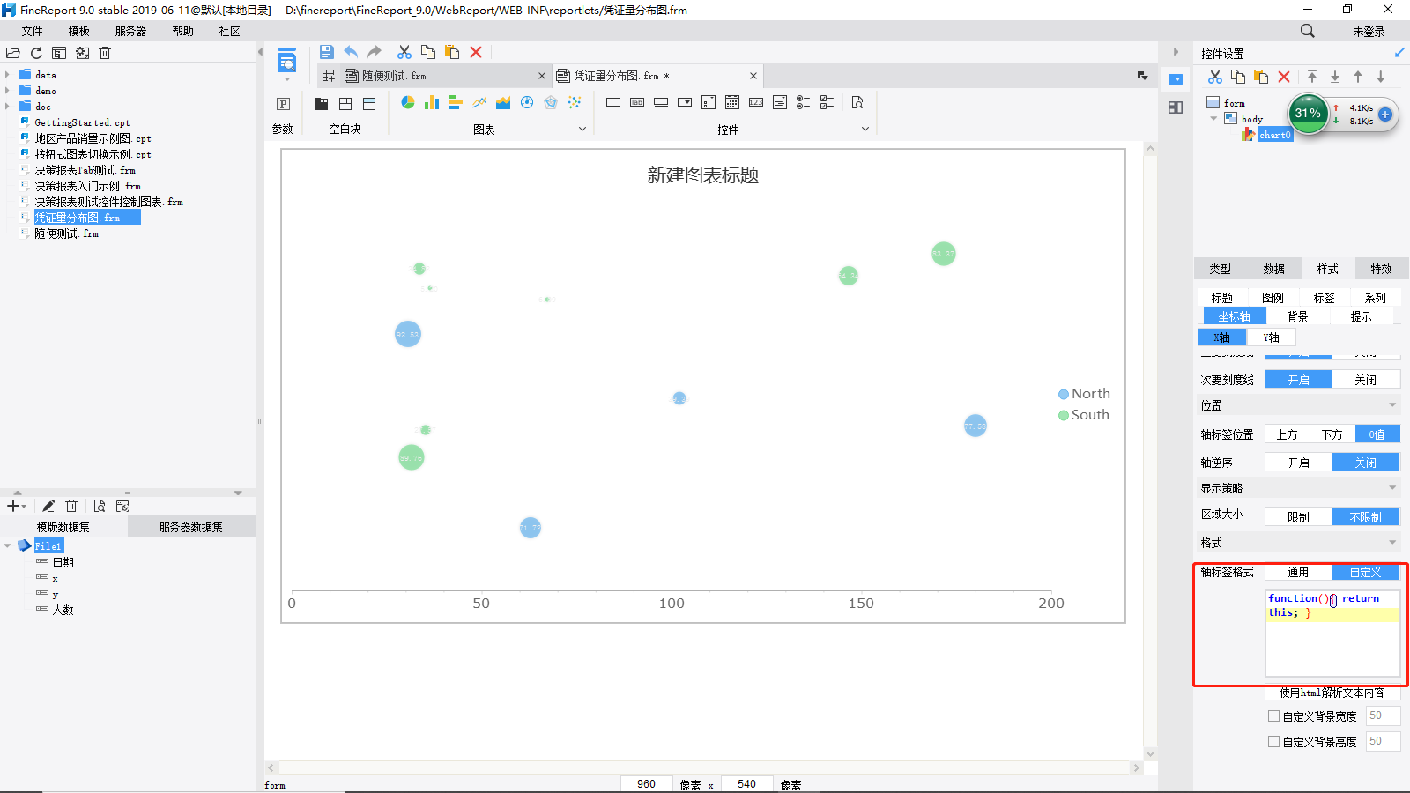
Task: Turn on minor tick marks with 开启
Action: (1299, 380)
